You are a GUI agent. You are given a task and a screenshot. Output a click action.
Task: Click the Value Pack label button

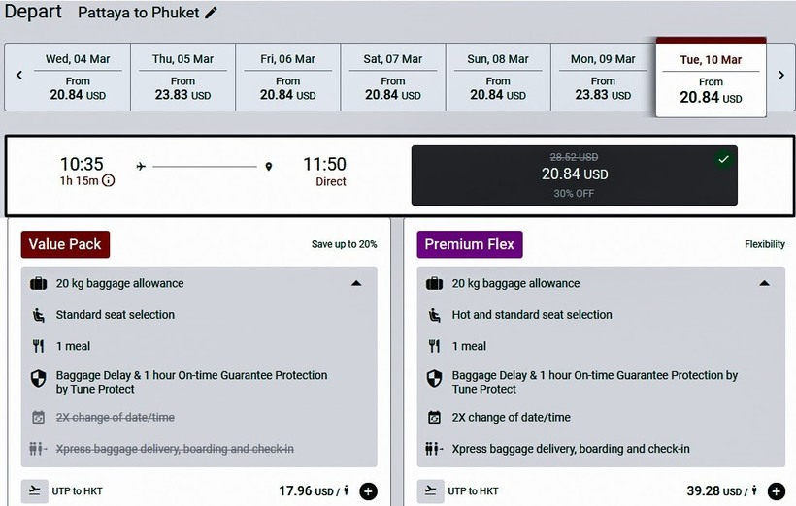click(65, 244)
